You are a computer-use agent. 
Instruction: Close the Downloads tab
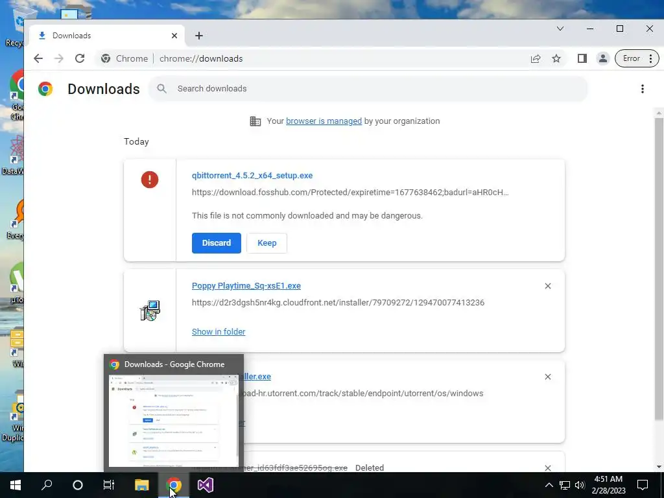click(x=174, y=36)
